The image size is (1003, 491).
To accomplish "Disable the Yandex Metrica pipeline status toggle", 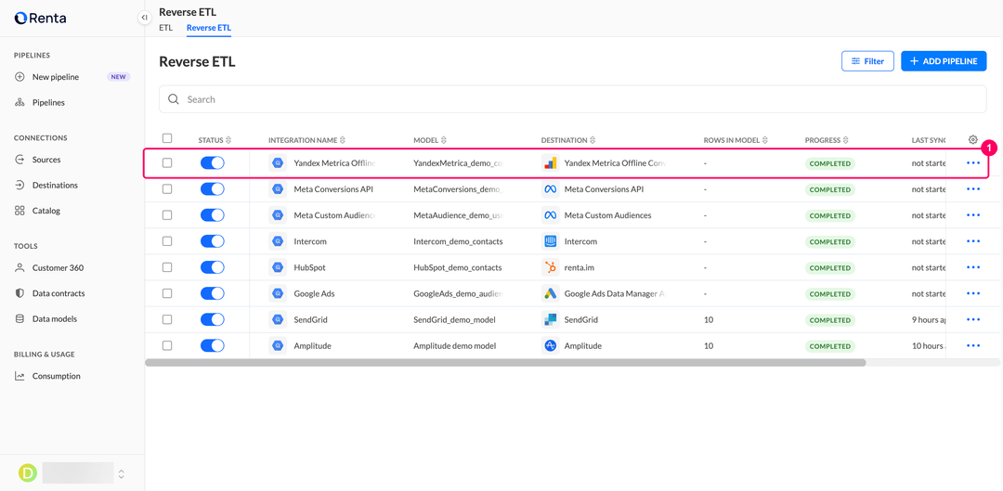I will pos(213,163).
